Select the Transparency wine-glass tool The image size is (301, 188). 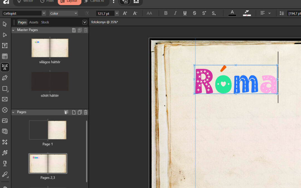(5, 164)
